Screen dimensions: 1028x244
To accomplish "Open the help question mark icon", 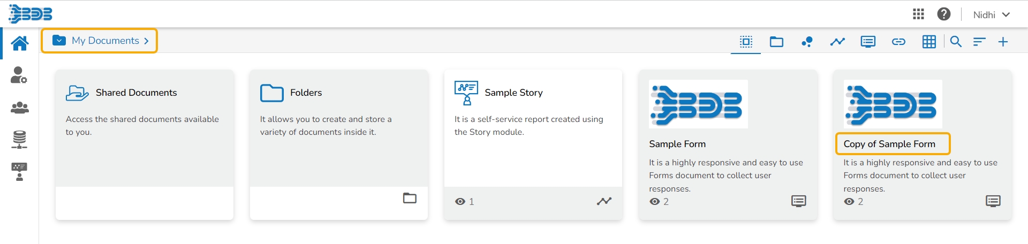I will 944,14.
